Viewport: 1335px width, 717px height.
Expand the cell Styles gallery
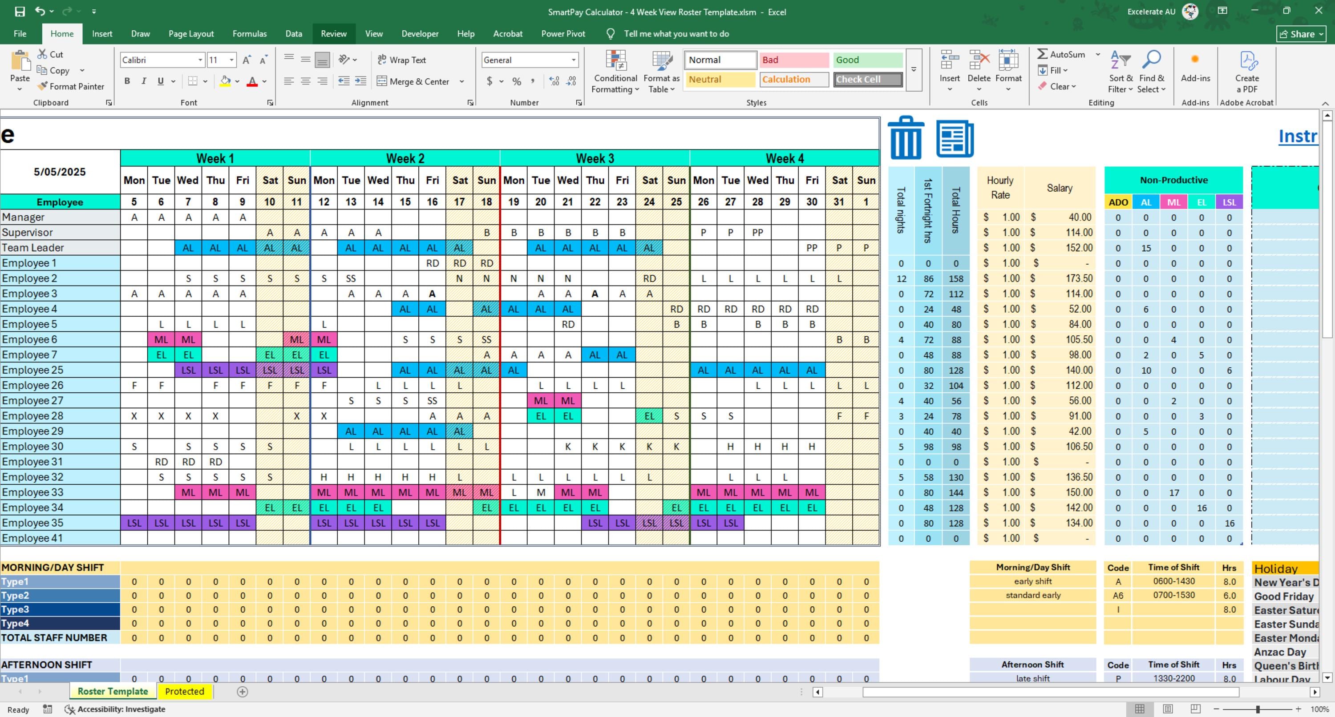click(914, 70)
